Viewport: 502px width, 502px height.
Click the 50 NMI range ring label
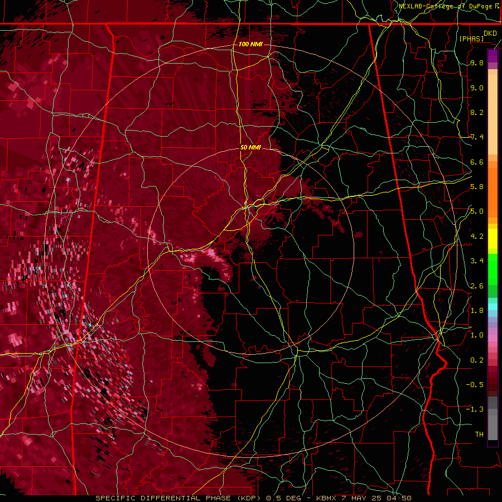250,147
